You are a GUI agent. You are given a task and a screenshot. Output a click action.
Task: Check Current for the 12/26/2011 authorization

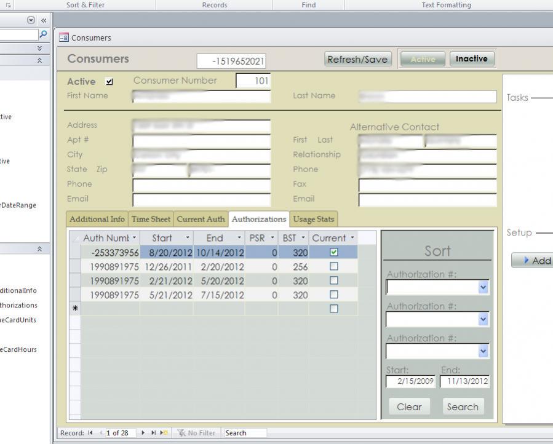(x=333, y=266)
